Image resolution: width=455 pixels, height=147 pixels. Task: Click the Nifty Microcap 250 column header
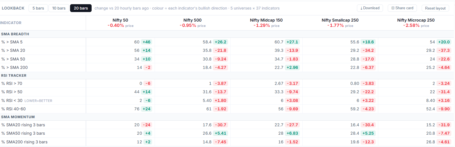[416, 20]
